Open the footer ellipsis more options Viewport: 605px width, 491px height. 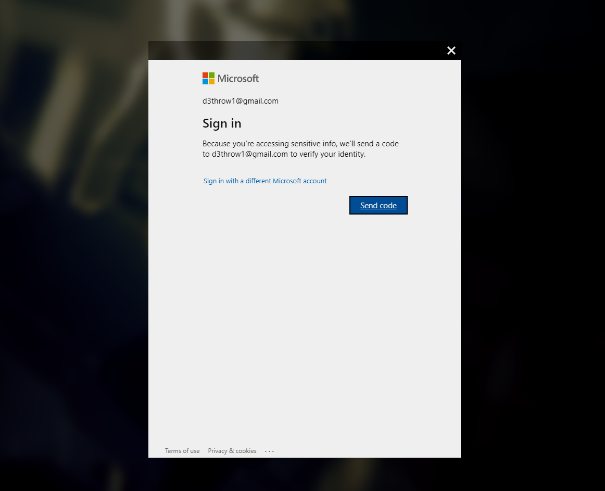pyautogui.click(x=269, y=451)
